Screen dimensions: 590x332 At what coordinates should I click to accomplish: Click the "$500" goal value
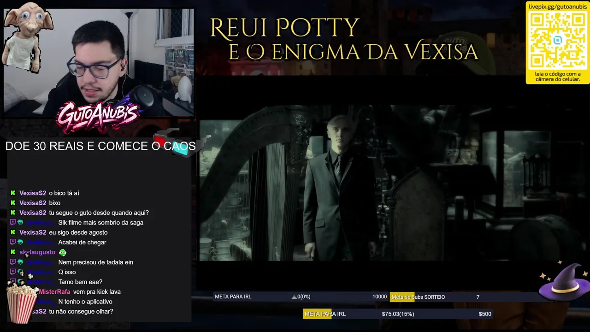(485, 314)
